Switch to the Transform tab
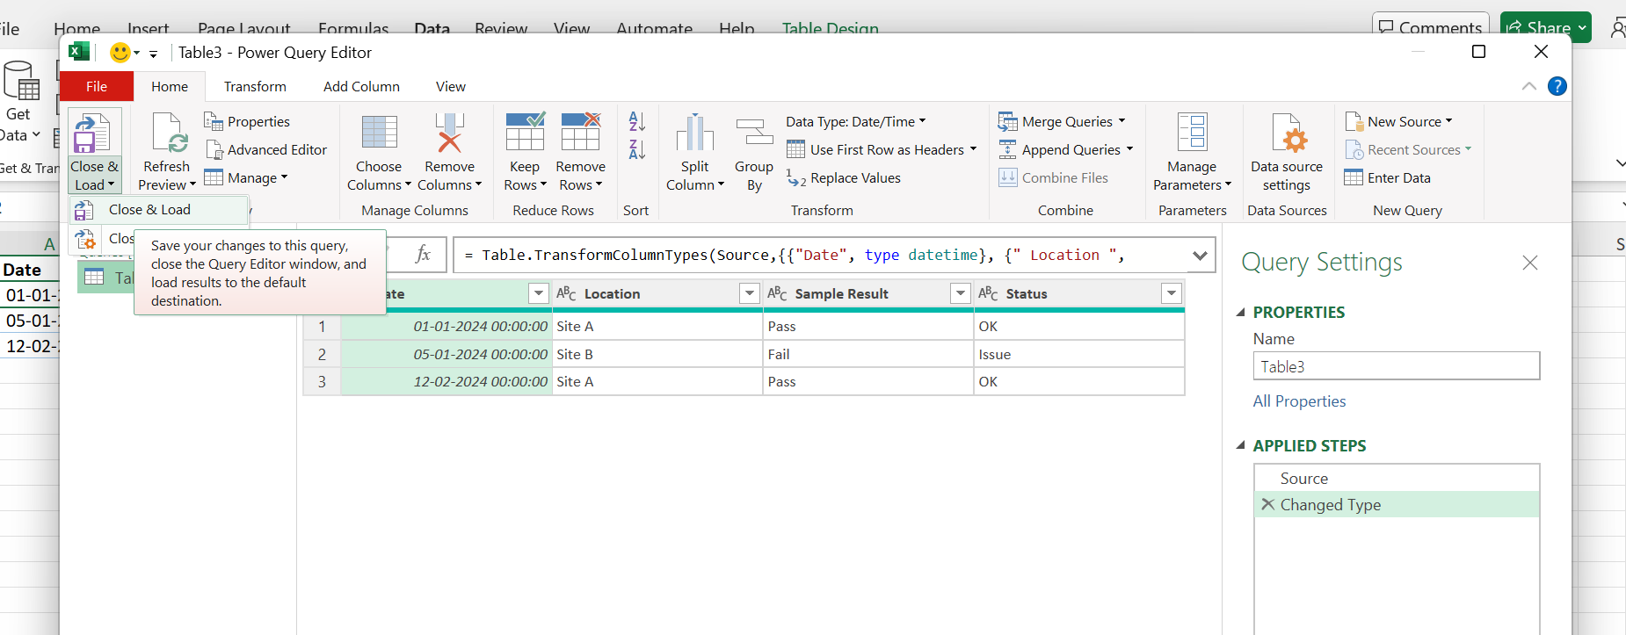 255,86
